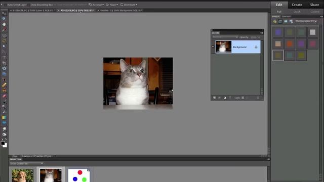Select the Rectangular Marquee tool
The height and width of the screenshot is (182, 324).
point(4,35)
